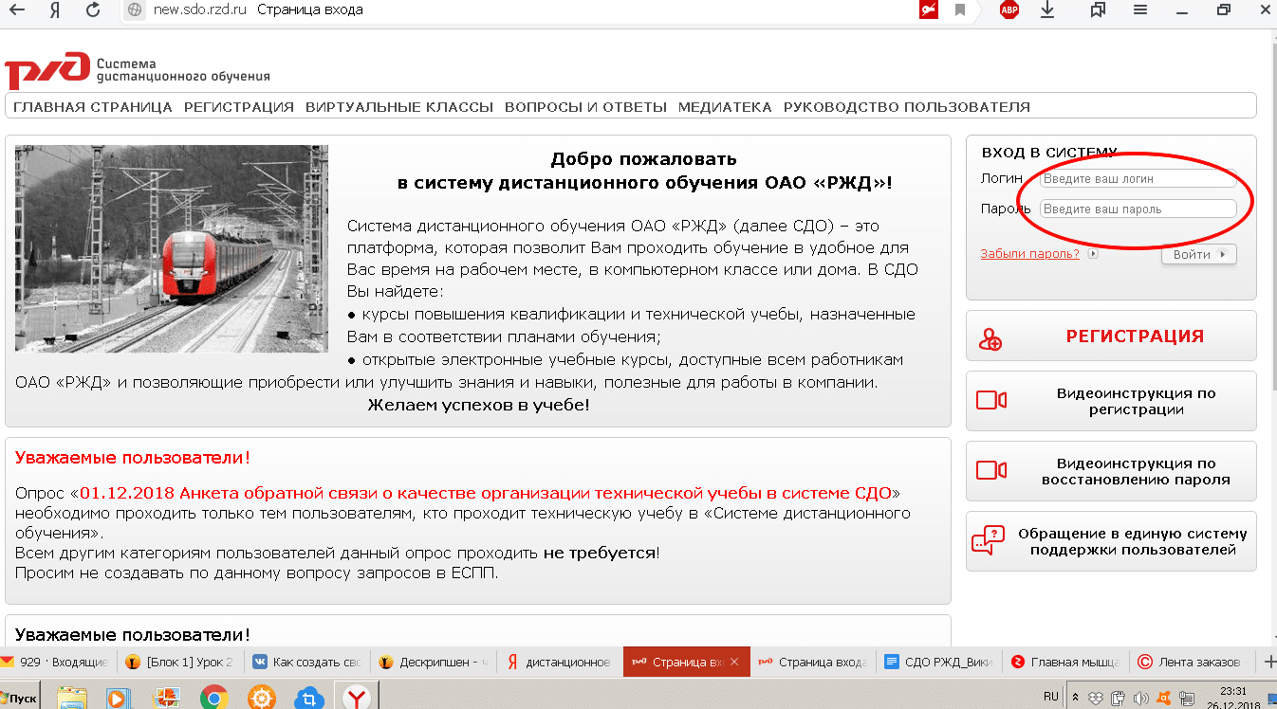This screenshot has height=709, width=1277.
Task: Open the media player taskbar icon
Action: (120, 699)
